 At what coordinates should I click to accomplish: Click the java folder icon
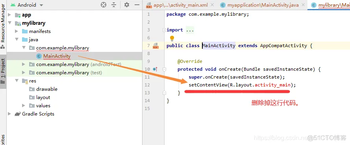click(x=25, y=39)
